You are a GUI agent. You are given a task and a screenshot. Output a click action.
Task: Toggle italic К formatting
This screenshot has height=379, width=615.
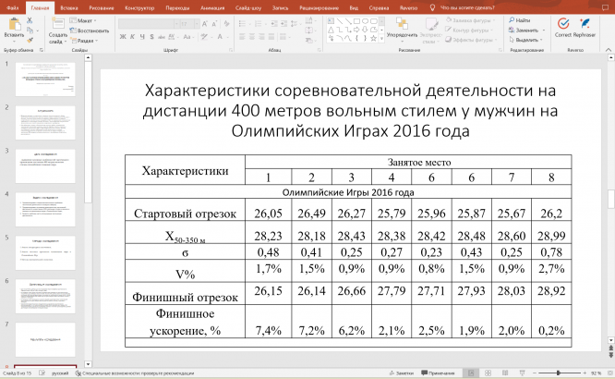(133, 37)
